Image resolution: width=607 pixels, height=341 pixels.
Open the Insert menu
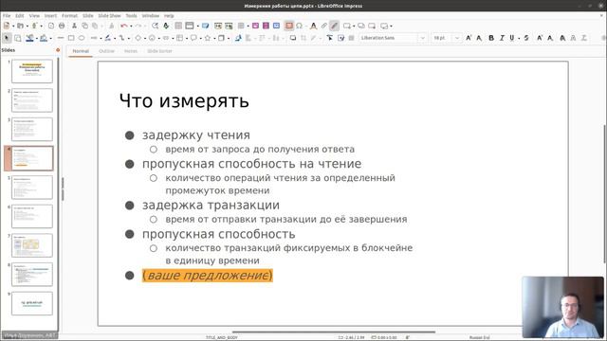[50, 16]
